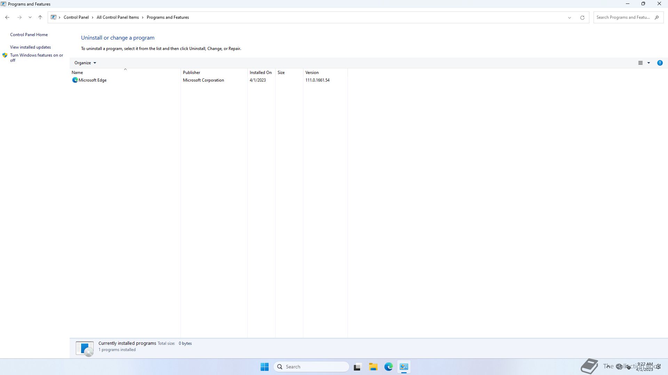Viewport: 668px width, 375px height.
Task: Sort list by Size column header
Action: pyautogui.click(x=289, y=73)
